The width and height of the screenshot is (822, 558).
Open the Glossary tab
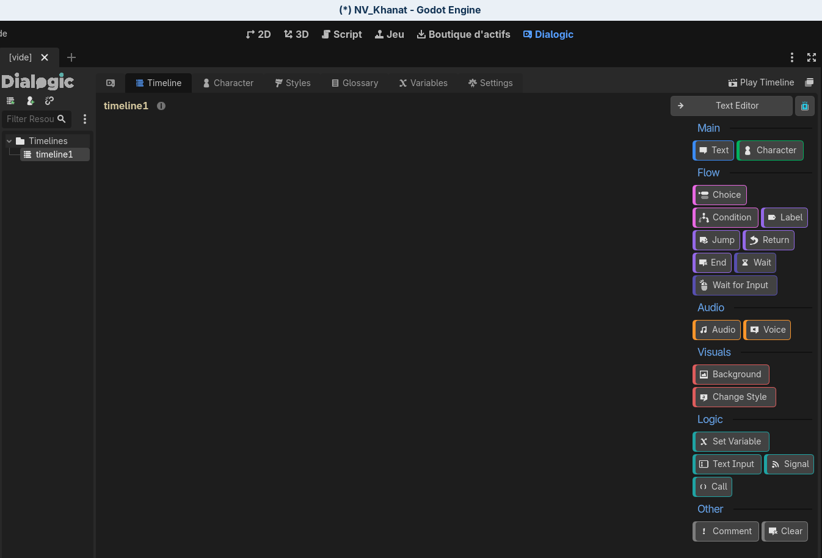click(355, 83)
